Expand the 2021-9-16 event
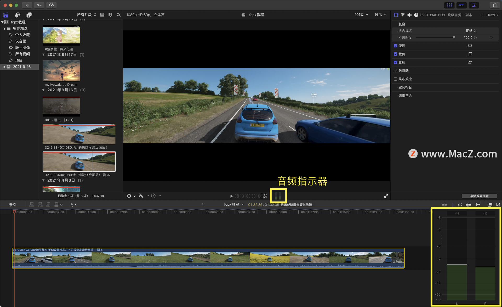Image resolution: width=502 pixels, height=307 pixels. point(4,67)
